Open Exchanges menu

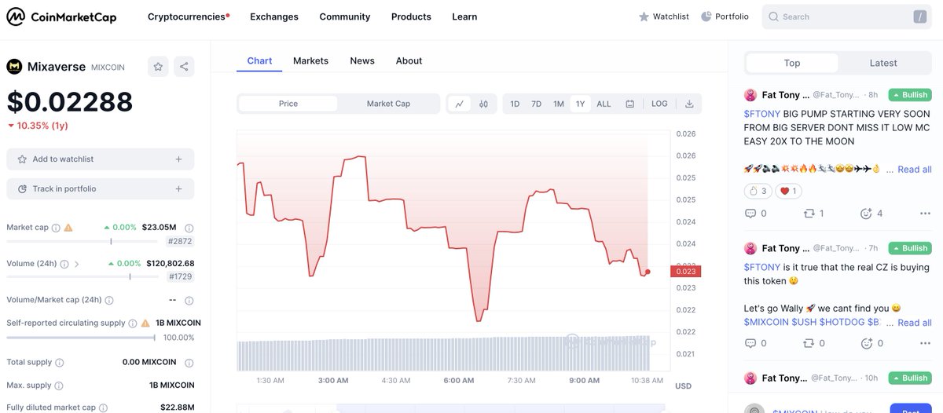click(274, 16)
